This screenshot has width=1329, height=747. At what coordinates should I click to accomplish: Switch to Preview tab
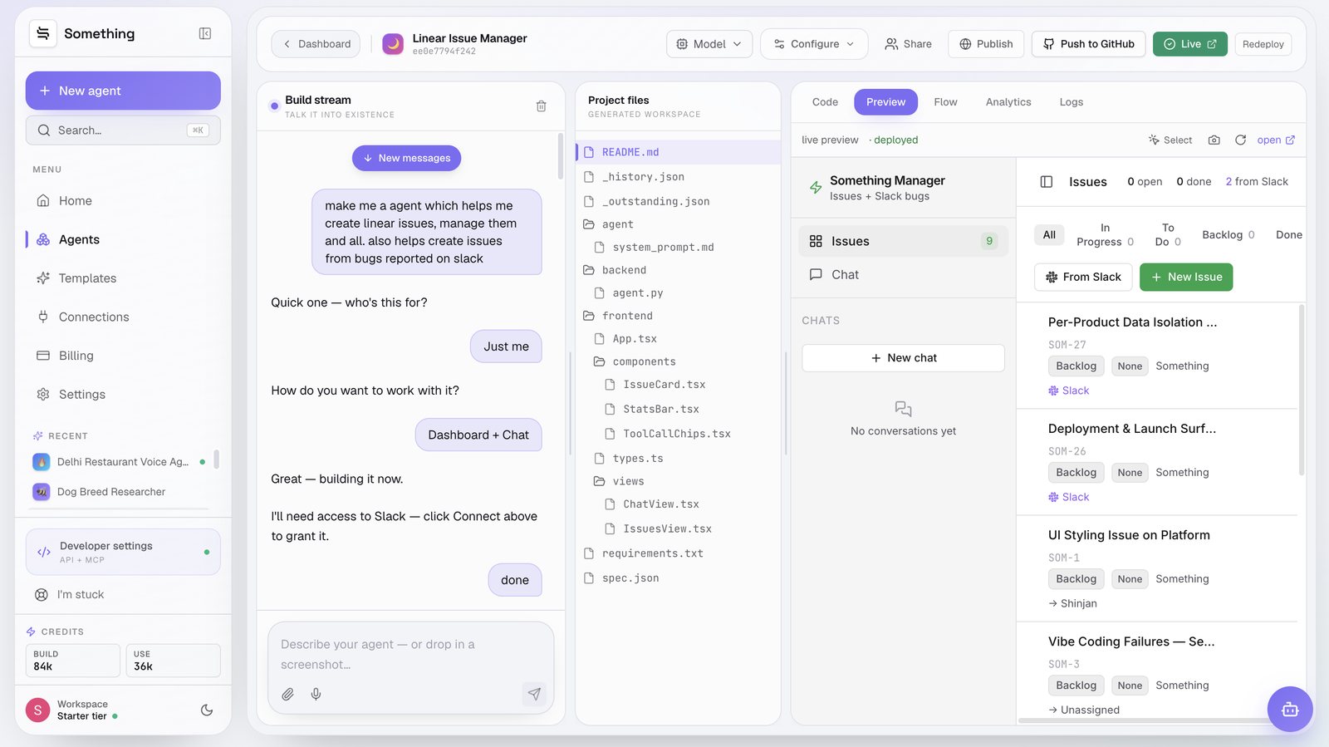click(885, 102)
